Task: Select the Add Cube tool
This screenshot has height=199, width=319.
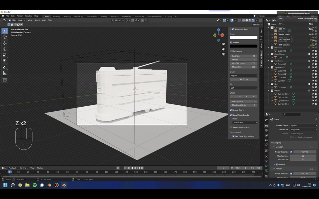Action: (5, 80)
